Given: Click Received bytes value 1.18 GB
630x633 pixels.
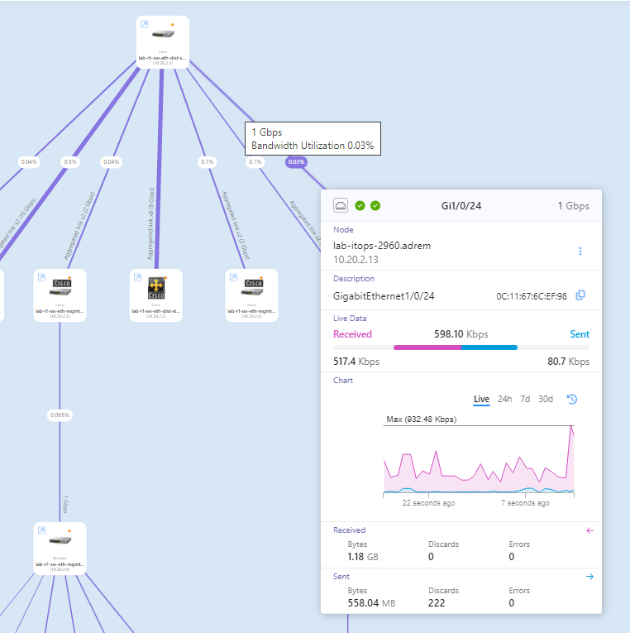Looking at the screenshot, I should pos(363,557).
